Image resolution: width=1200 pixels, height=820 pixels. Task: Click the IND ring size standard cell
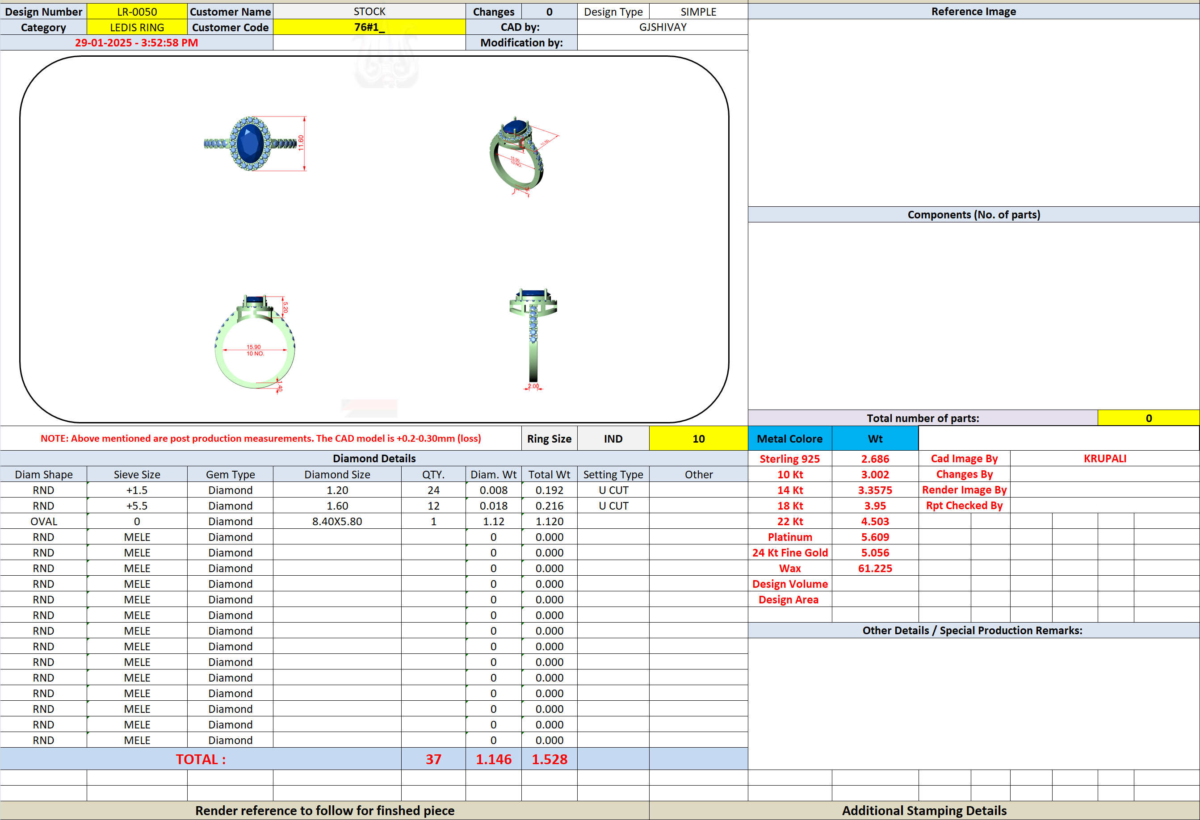click(x=613, y=439)
